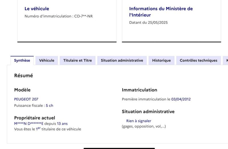Image resolution: width=228 pixels, height=149 pixels.
Task: Select the Titulaire et Titre tab
Action: (78, 60)
